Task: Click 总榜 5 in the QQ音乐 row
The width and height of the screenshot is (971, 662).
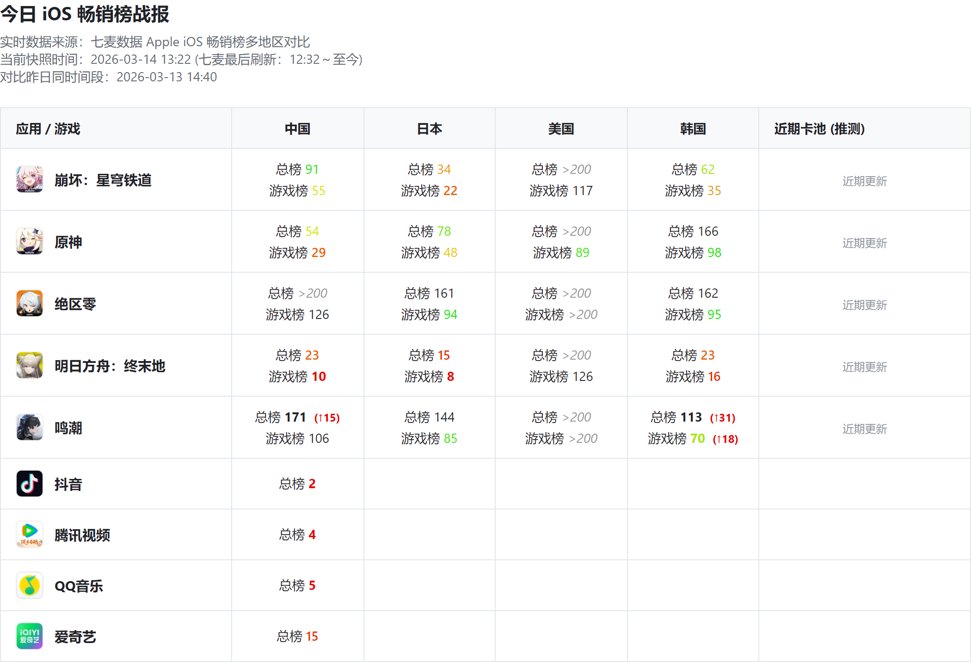Action: click(297, 585)
